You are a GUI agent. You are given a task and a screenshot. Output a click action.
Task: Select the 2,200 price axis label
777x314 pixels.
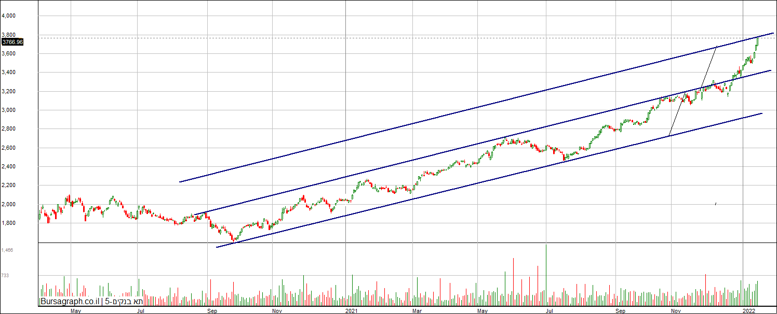(x=9, y=185)
